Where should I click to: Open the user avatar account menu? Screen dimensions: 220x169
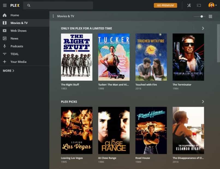pyautogui.click(x=212, y=5)
